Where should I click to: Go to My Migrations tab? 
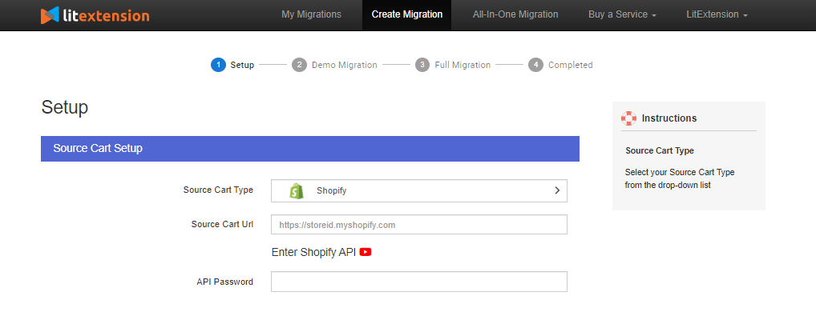pos(311,14)
